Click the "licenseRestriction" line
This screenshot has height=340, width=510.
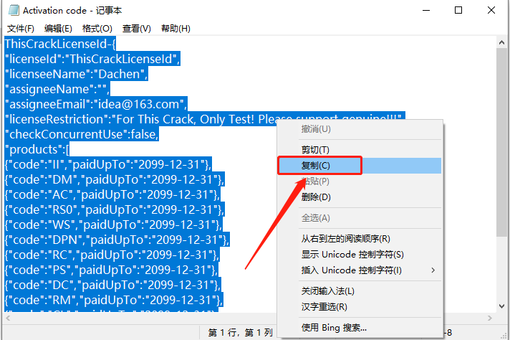pos(205,119)
